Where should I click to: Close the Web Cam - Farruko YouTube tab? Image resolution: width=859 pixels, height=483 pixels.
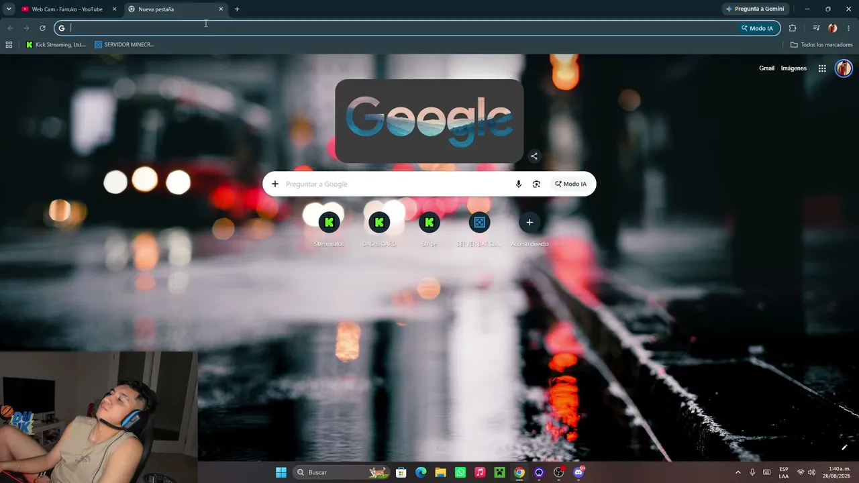point(114,9)
